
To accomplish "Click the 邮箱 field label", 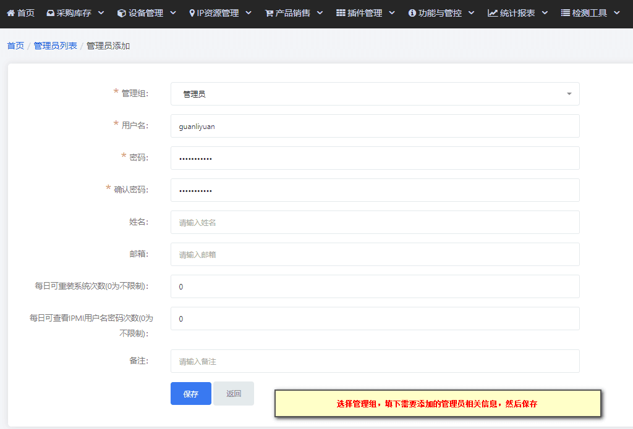I will (x=139, y=254).
